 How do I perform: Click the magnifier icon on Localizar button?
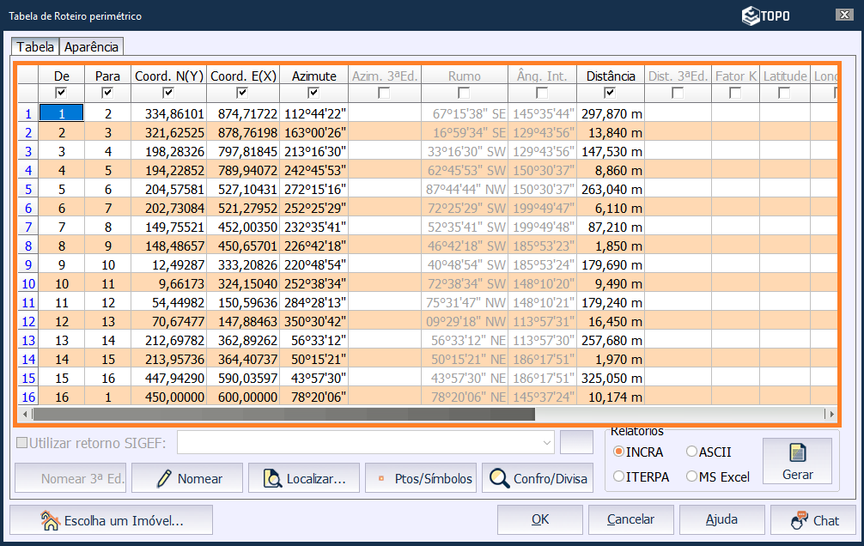coord(272,479)
